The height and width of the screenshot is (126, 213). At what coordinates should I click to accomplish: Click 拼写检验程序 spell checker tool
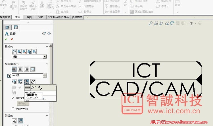tap(24, 5)
